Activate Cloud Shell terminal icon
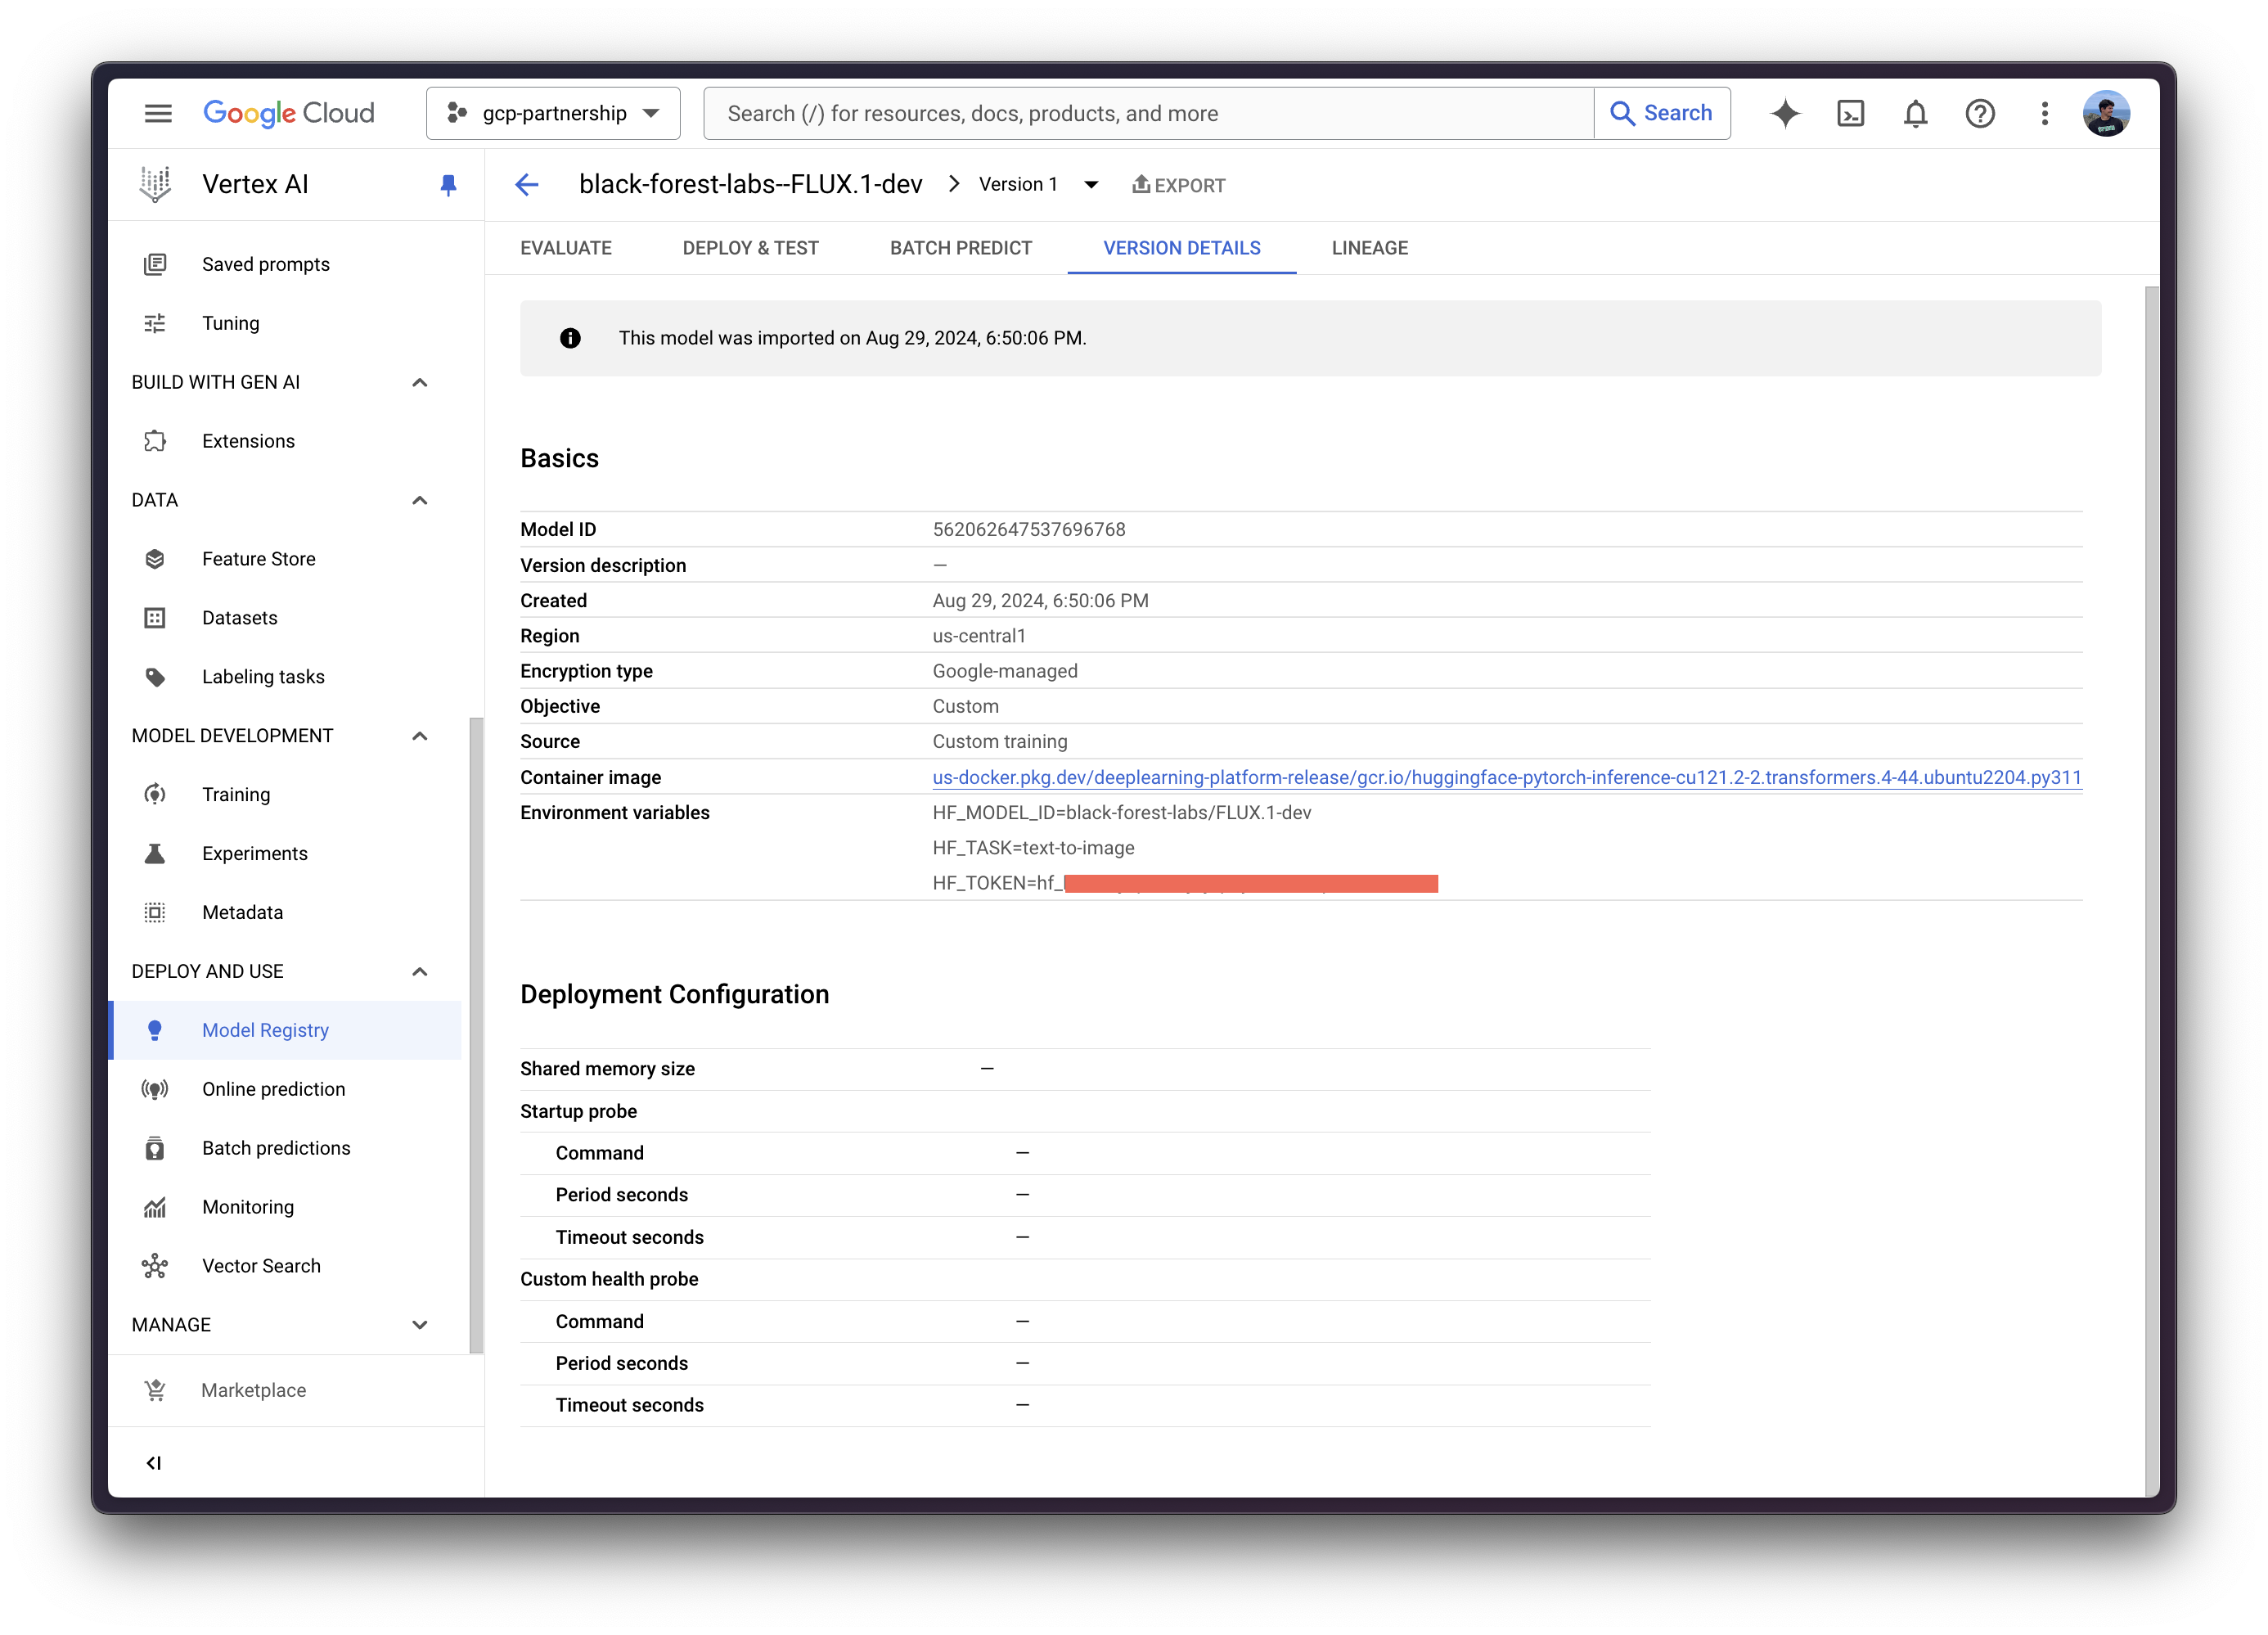Viewport: 2268px width, 1635px height. click(x=1850, y=113)
